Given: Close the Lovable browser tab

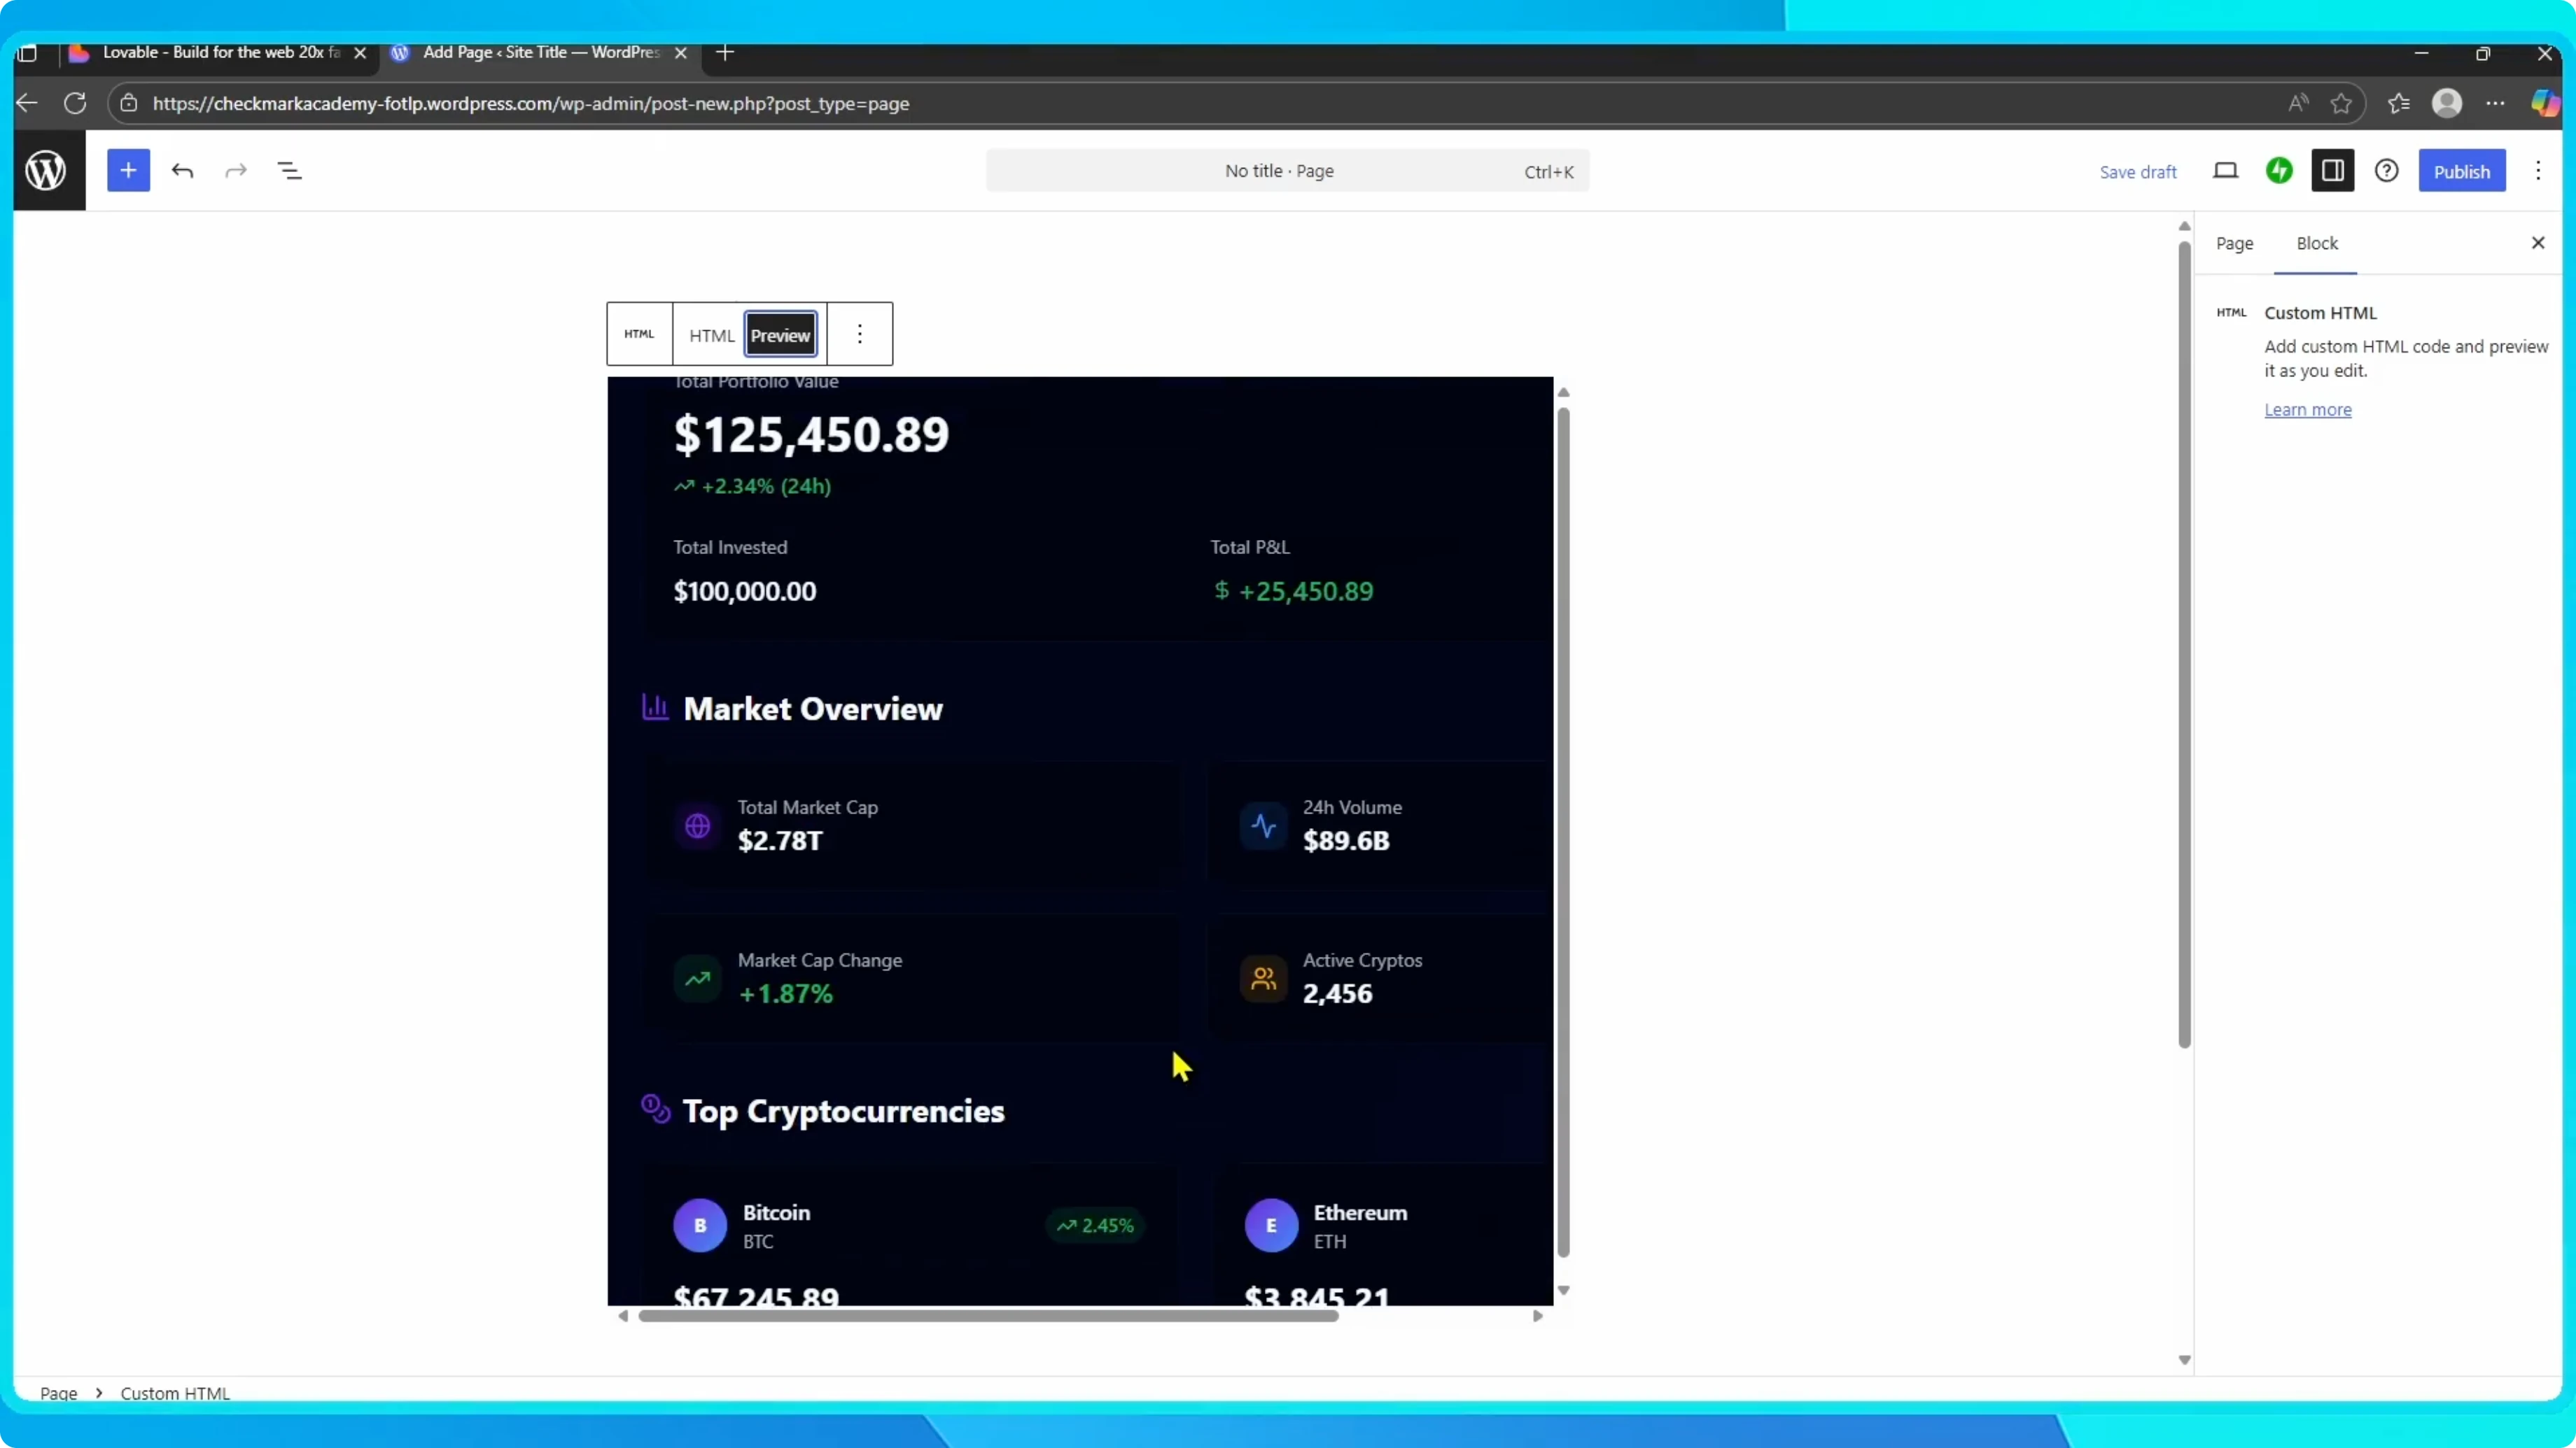Looking at the screenshot, I should (360, 53).
